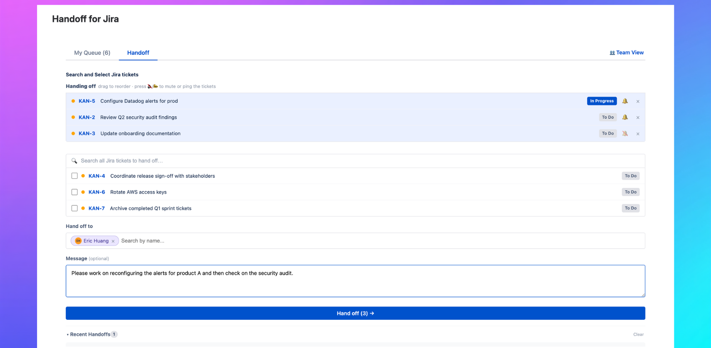Open the KAN-5 ticket link
Viewport: 711px width, 348px height.
87,101
